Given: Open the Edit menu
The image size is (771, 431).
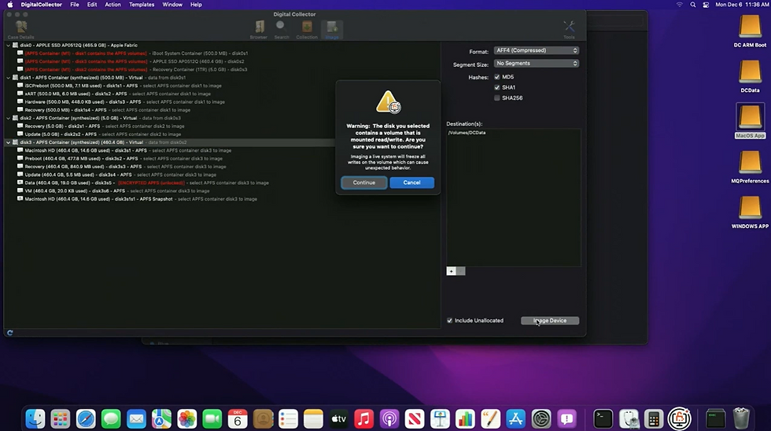Looking at the screenshot, I should (92, 5).
